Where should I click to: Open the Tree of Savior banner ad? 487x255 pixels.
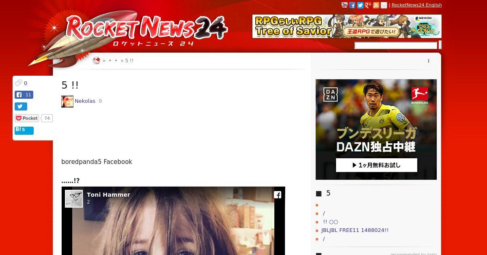[347, 26]
